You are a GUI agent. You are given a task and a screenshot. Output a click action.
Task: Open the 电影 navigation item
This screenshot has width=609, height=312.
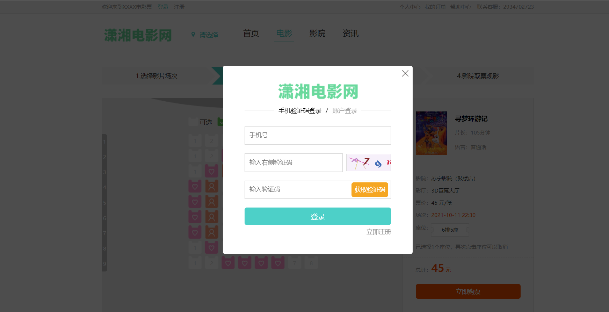pos(284,34)
